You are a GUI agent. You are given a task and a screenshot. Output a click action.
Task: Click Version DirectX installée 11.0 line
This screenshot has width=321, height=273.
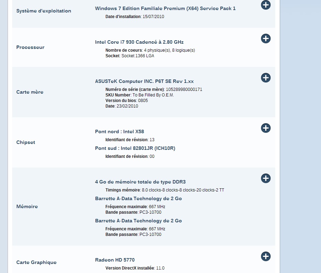tap(135, 268)
